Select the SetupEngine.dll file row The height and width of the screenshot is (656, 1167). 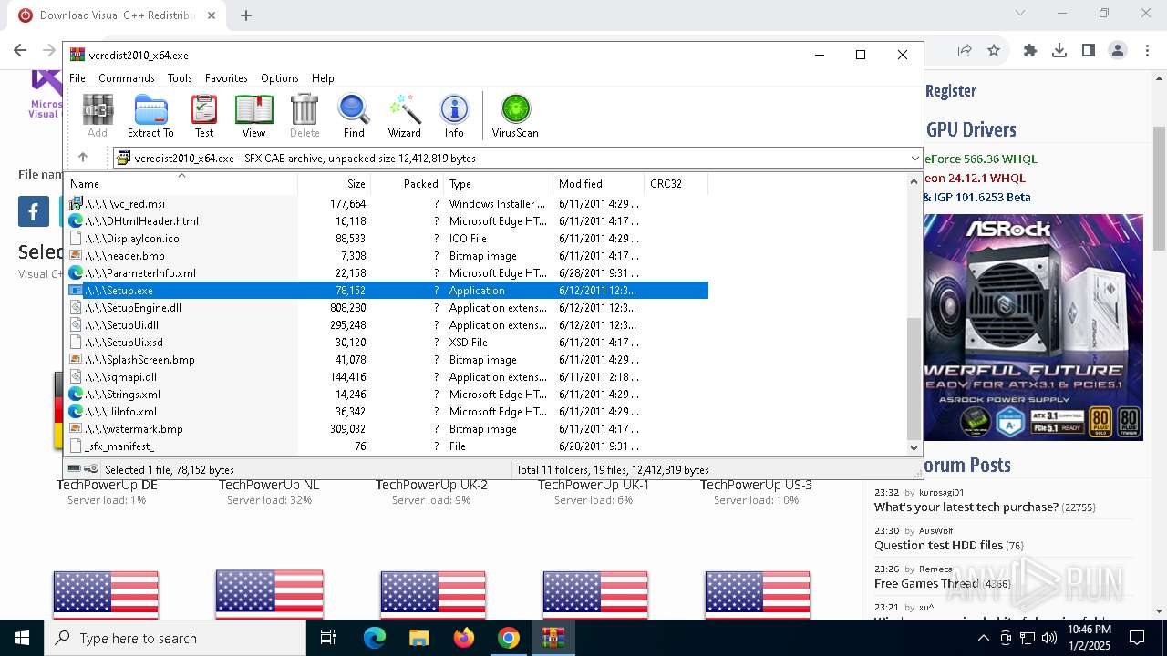coord(387,308)
